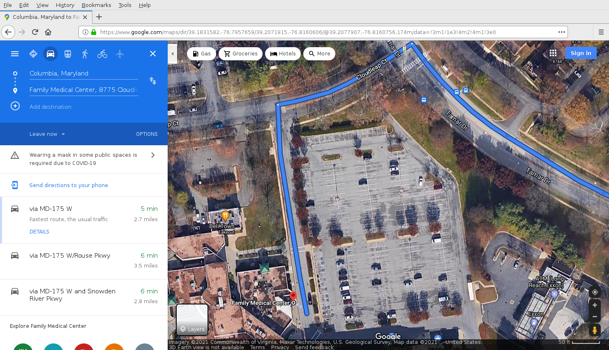
Task: Select the walking travel mode icon
Action: pyautogui.click(x=85, y=54)
